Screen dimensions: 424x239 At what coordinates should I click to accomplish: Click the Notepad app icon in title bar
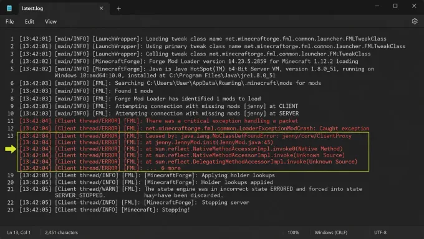point(9,8)
